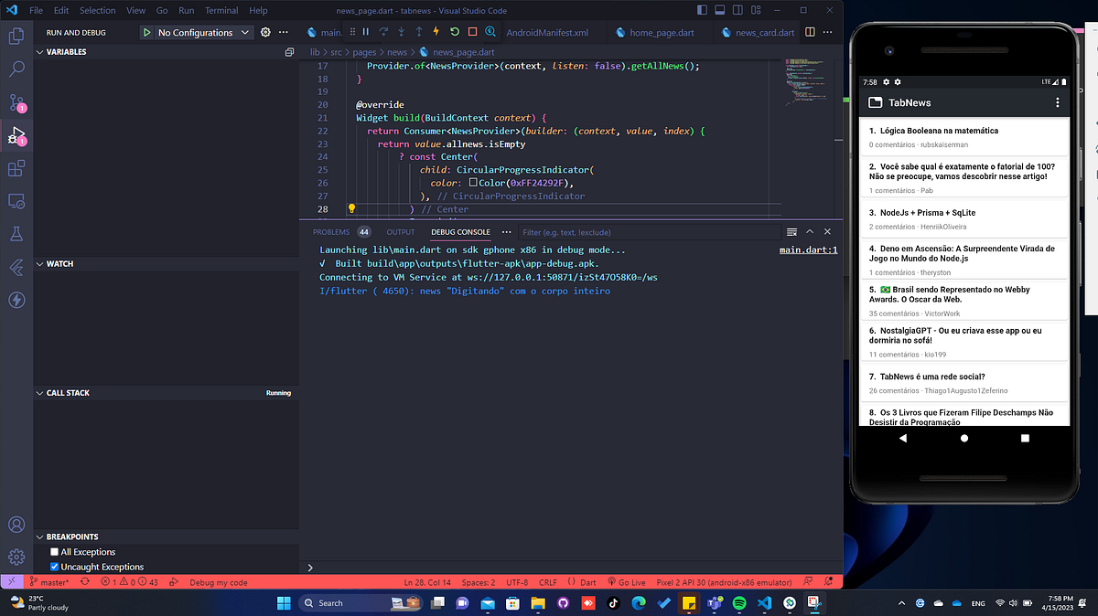Start Go Live from the status bar
This screenshot has height=616, width=1098.
631,582
